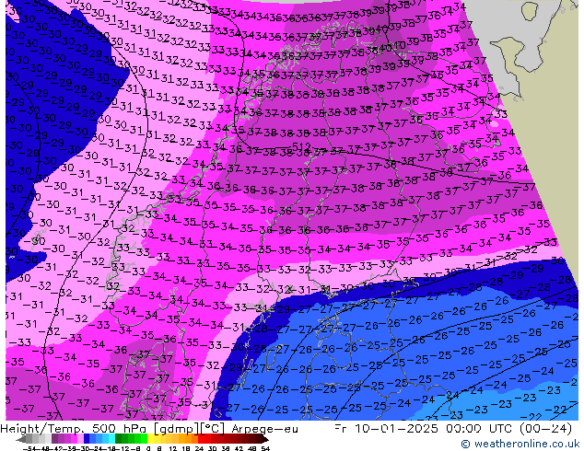Click the date 'Fr 10-01-2025 00:00 UTC (00-24)'
584x451 pixels.
coord(453,429)
